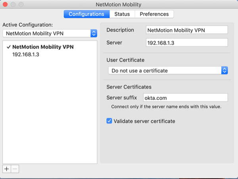Focus the Server address field

point(186,42)
